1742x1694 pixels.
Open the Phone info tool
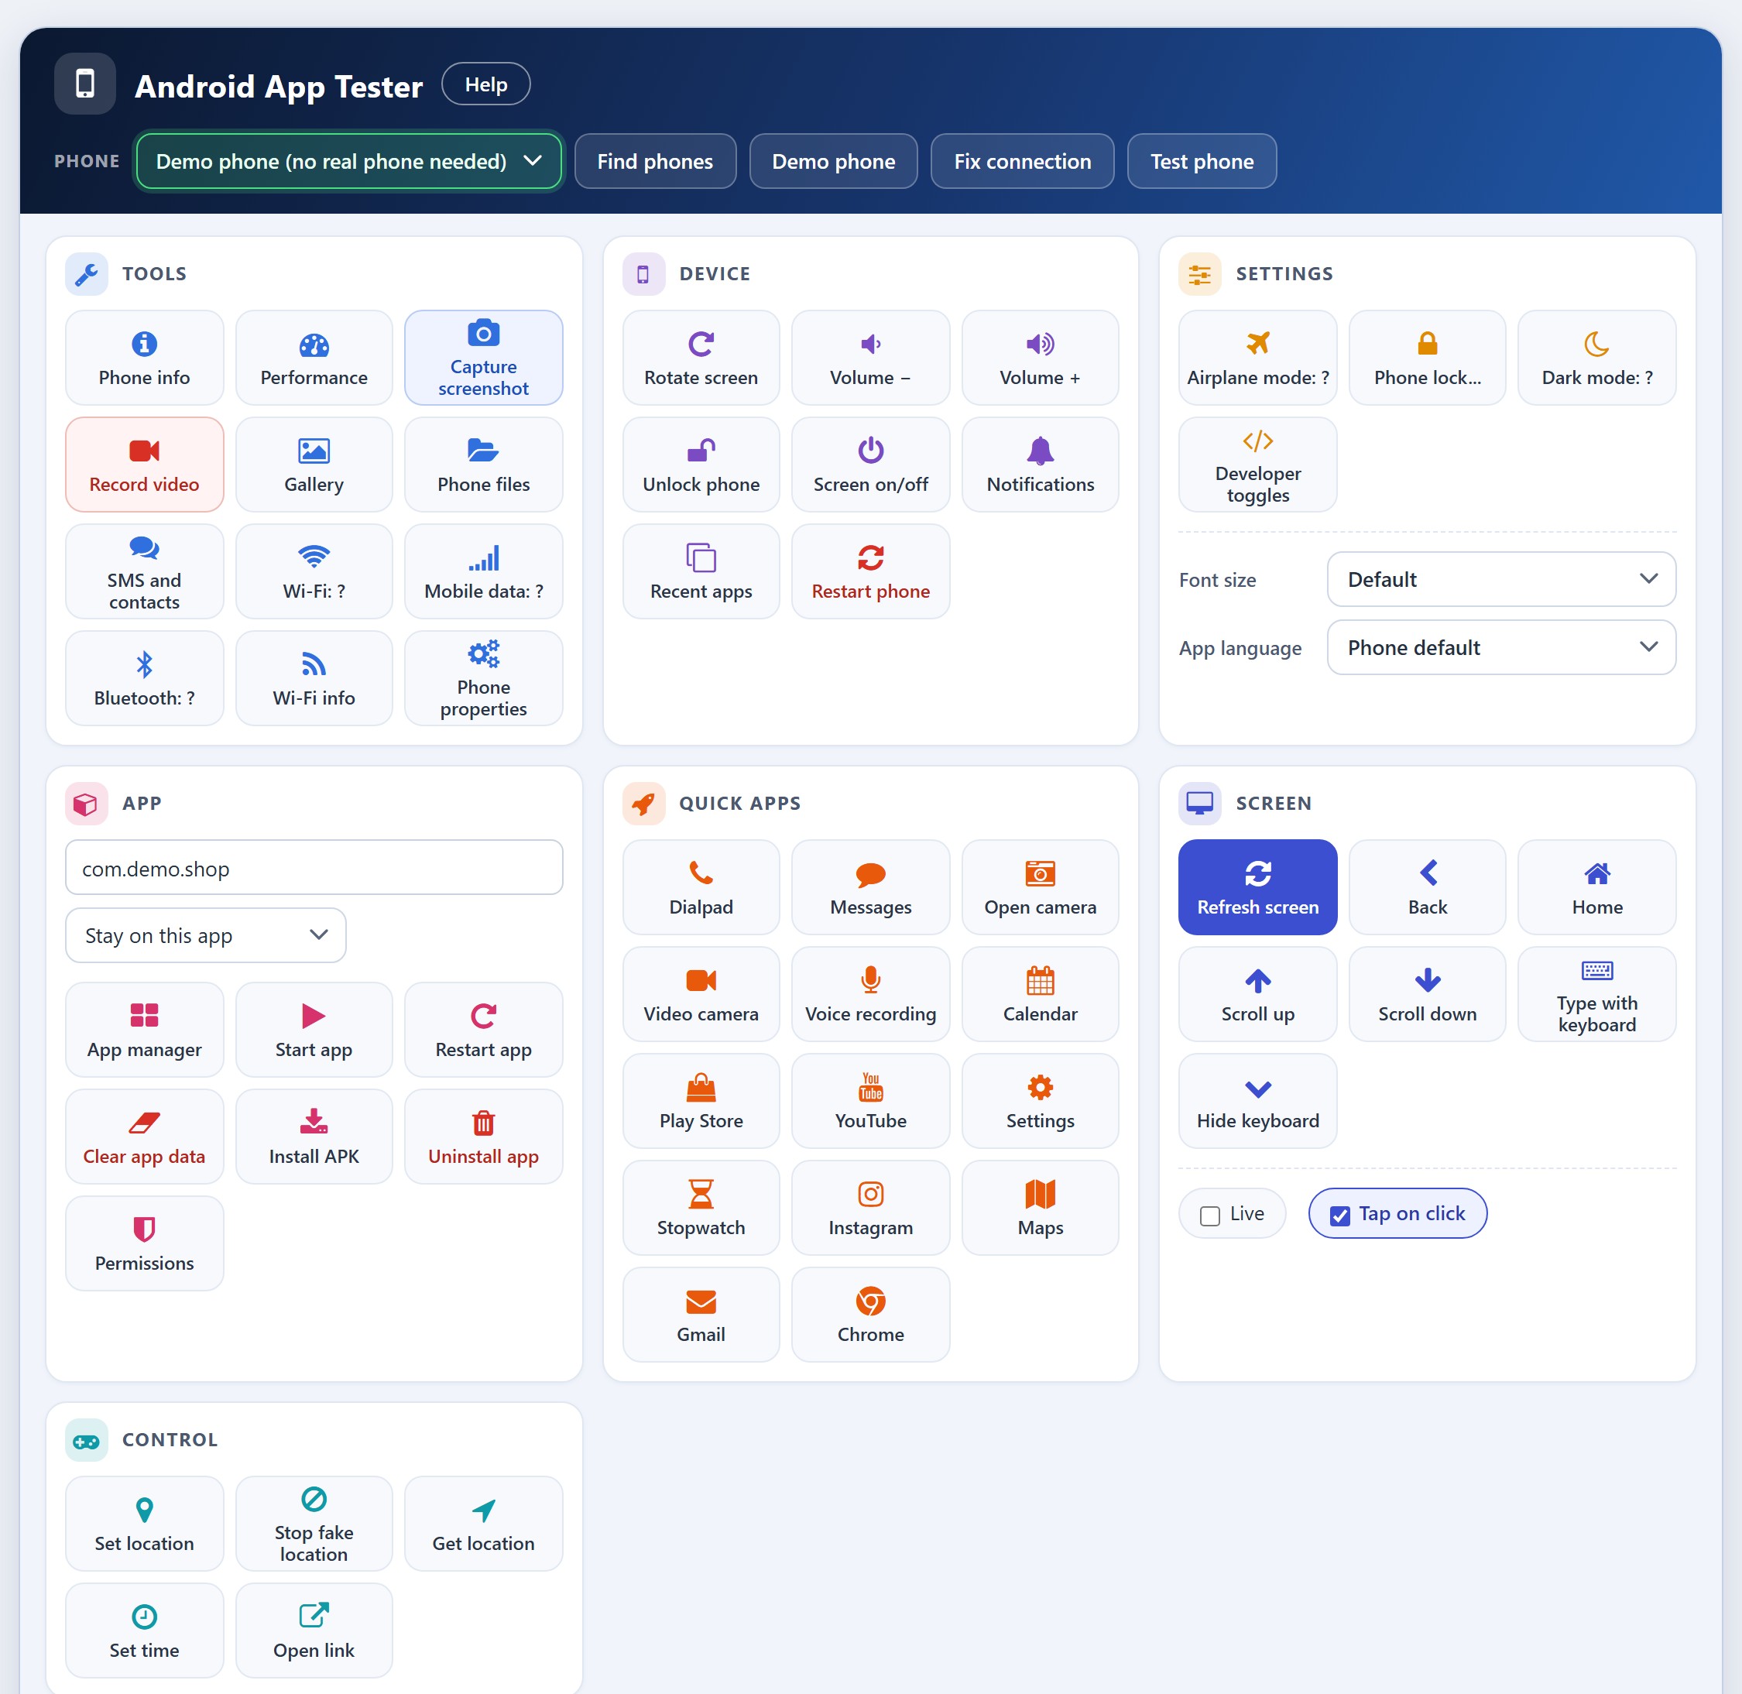tap(144, 358)
